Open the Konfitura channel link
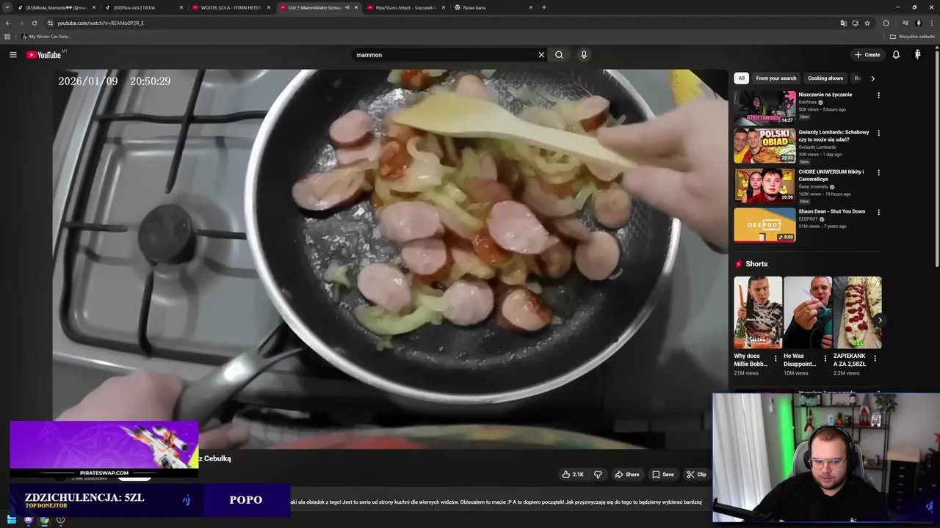The width and height of the screenshot is (940, 528). [x=807, y=102]
